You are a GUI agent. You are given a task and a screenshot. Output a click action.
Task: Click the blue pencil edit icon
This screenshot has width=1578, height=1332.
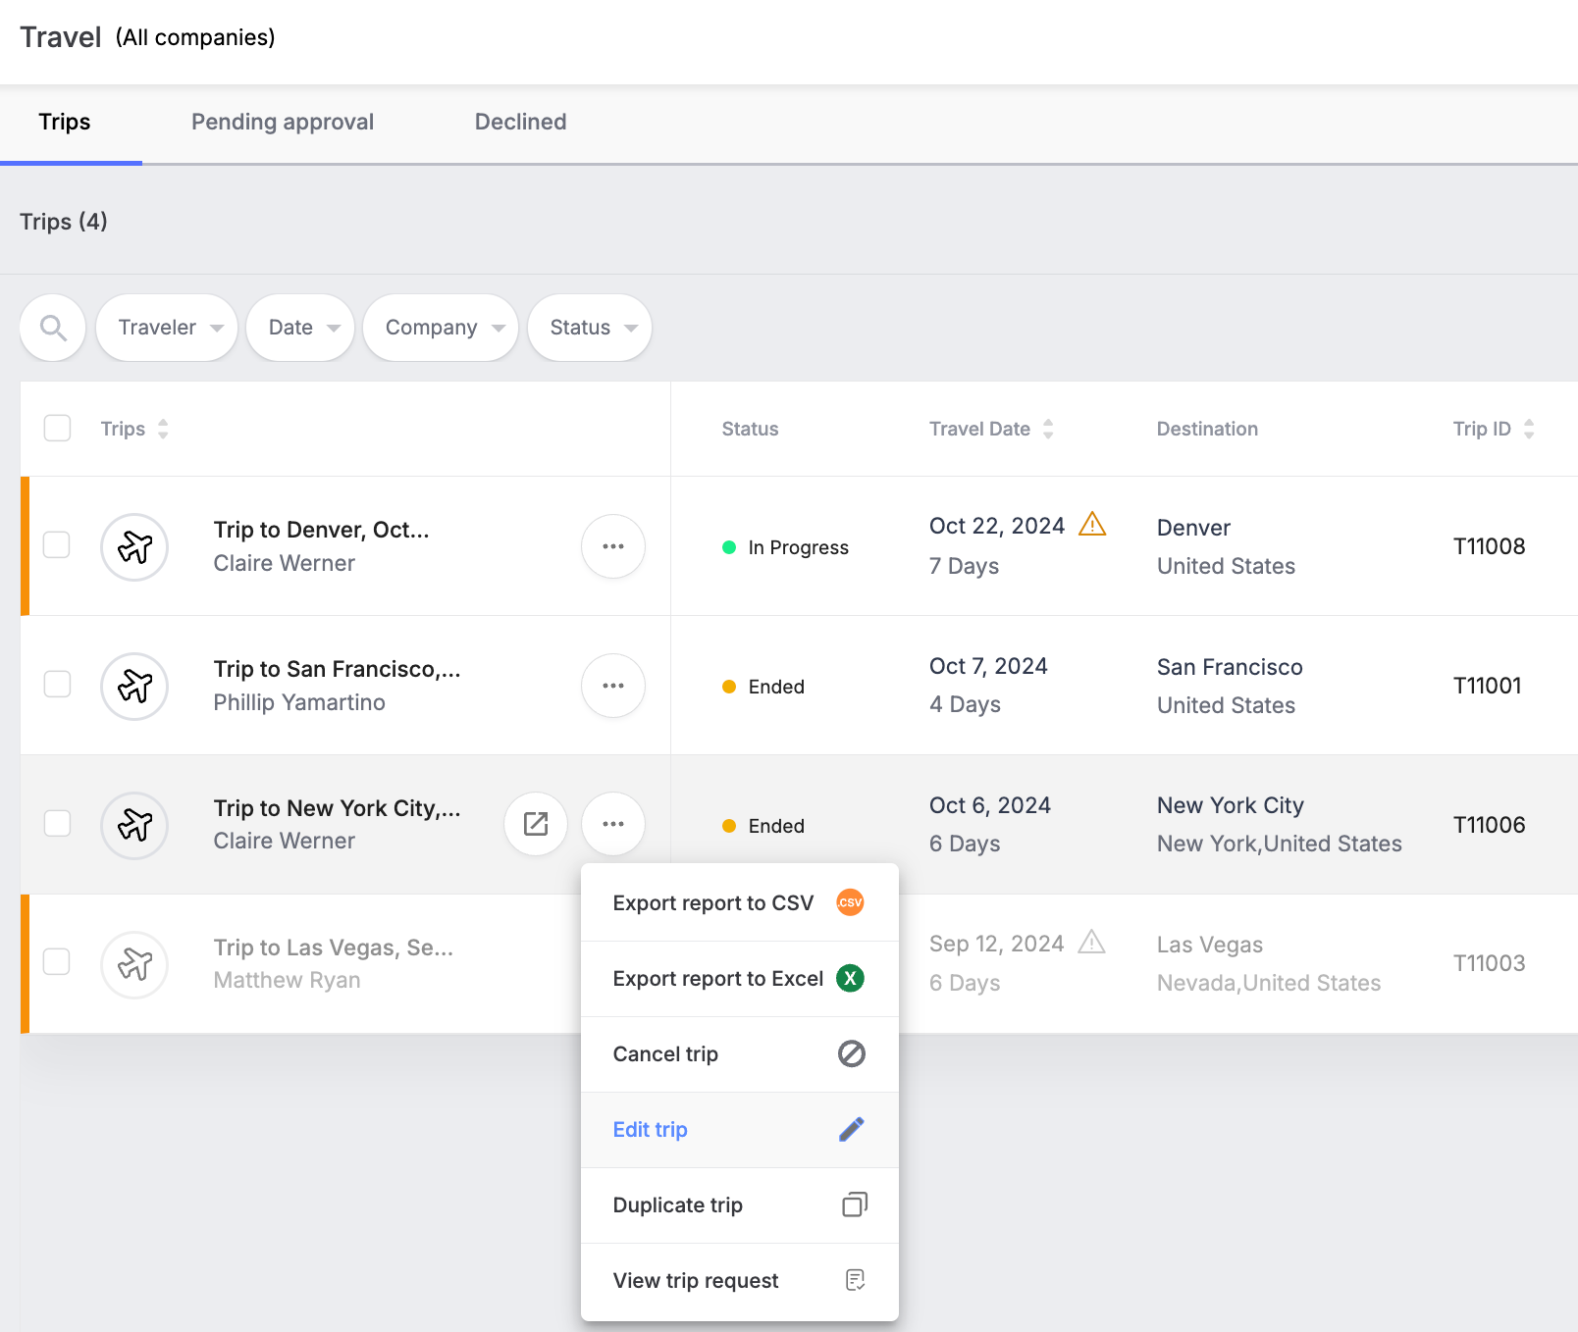tap(852, 1129)
